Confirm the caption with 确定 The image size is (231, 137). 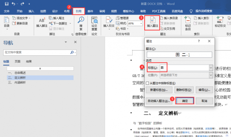pyautogui.click(x=185, y=101)
